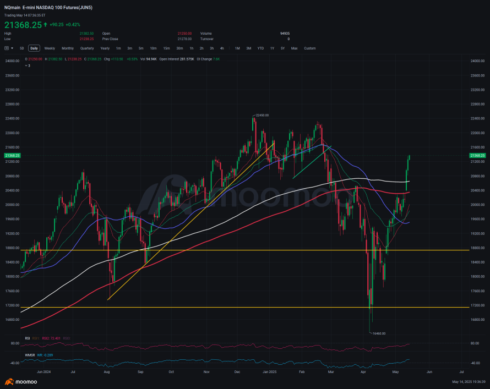This screenshot has width=490, height=389.
Task: Select the 5D timeframe tab
Action: tap(22, 48)
